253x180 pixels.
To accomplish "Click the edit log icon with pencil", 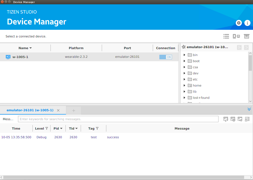I will 226,119.
